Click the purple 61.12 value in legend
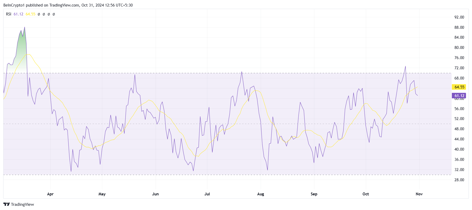 pyautogui.click(x=18, y=14)
